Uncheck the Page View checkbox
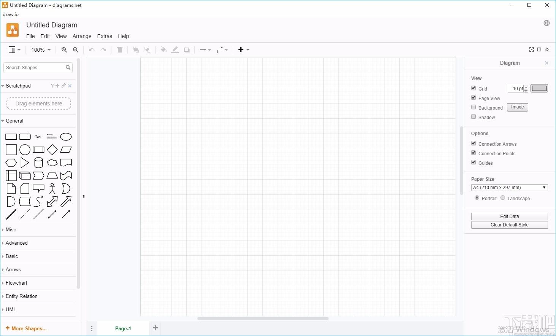556x336 pixels. tap(473, 97)
